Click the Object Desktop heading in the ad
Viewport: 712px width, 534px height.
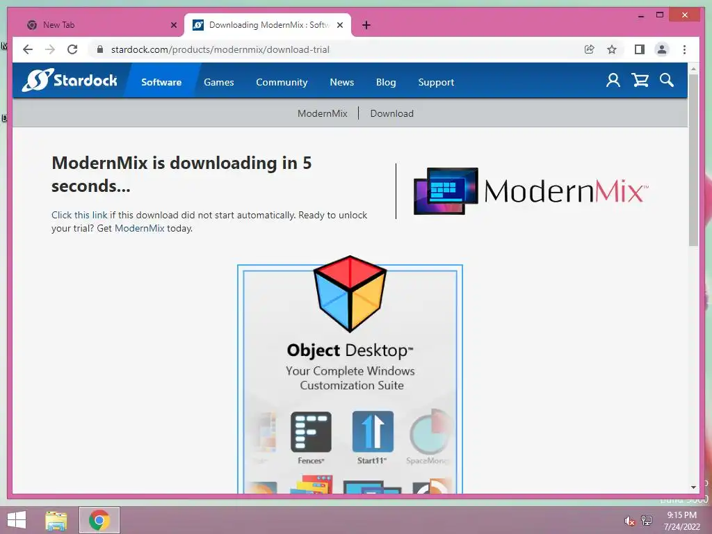pos(350,350)
